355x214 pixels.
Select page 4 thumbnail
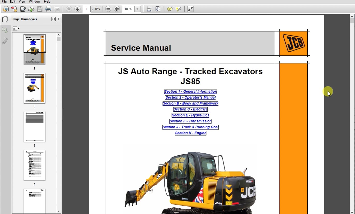coord(34,166)
